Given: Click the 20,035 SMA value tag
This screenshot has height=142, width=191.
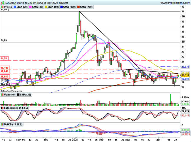Looking at the screenshot, I should 185,67.
